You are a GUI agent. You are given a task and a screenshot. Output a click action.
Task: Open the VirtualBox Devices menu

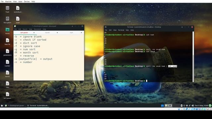pos(26,1)
